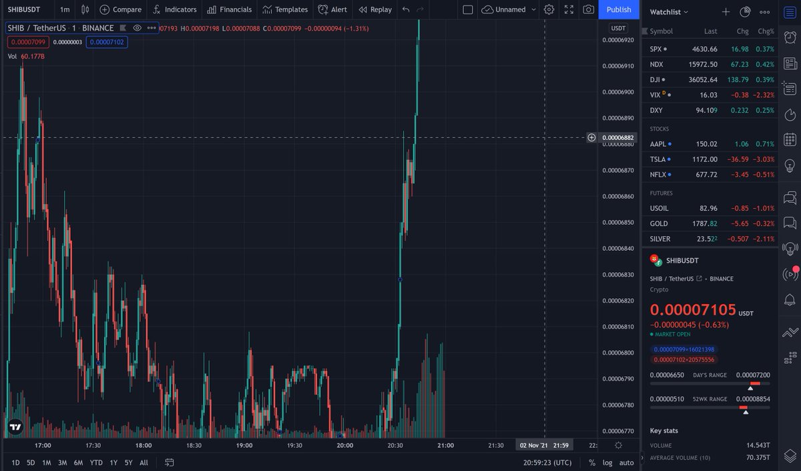Image resolution: width=801 pixels, height=471 pixels.
Task: Collapse the FUTURES watchlist section
Action: [x=661, y=193]
